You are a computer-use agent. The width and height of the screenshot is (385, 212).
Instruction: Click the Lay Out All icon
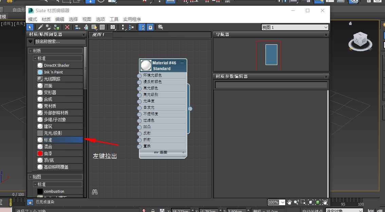[124, 27]
